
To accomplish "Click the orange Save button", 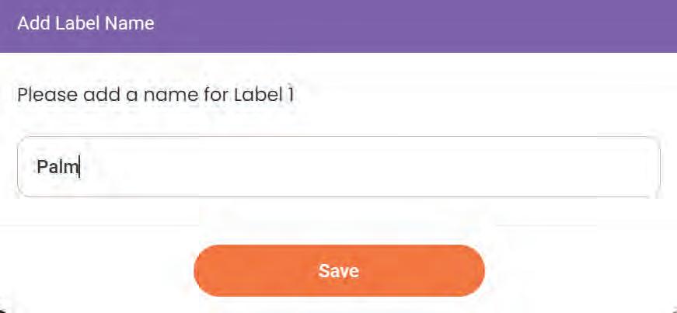I will click(339, 270).
